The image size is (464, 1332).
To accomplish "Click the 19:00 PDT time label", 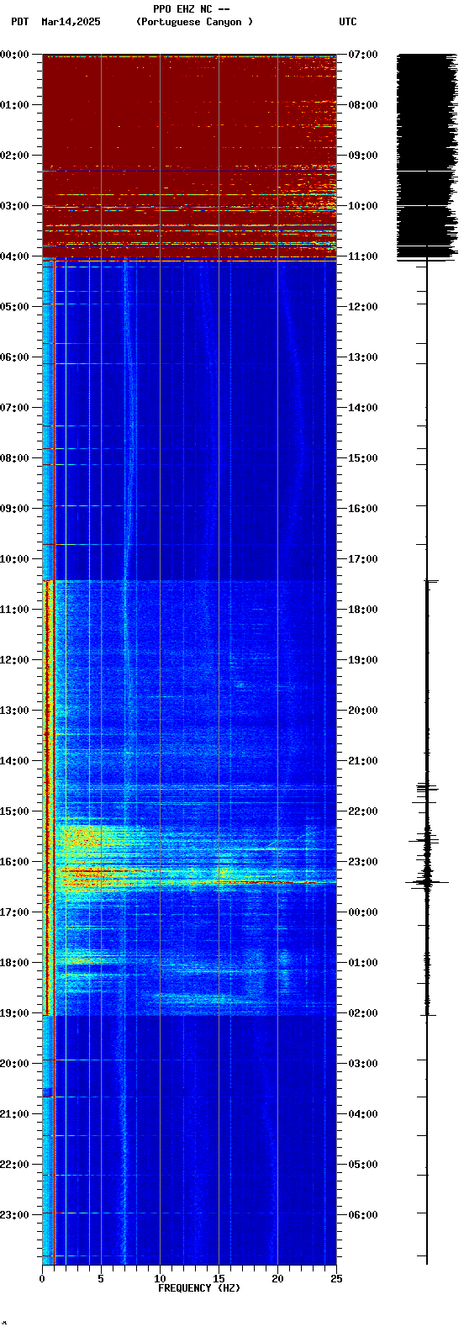I will click(x=14, y=1012).
